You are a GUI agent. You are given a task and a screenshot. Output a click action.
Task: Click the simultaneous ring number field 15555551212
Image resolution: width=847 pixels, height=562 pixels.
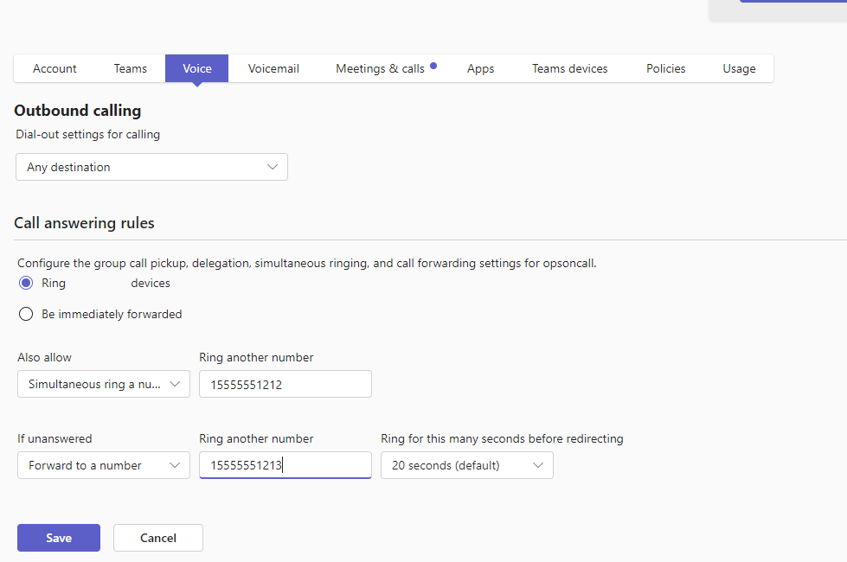tap(285, 383)
